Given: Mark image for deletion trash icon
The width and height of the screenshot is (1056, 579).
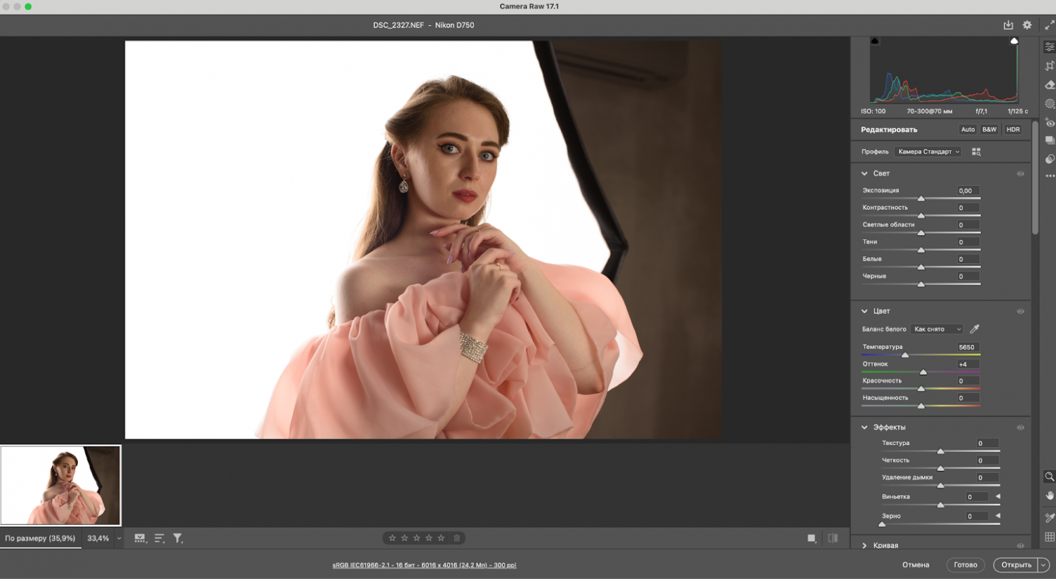Looking at the screenshot, I should [x=457, y=538].
